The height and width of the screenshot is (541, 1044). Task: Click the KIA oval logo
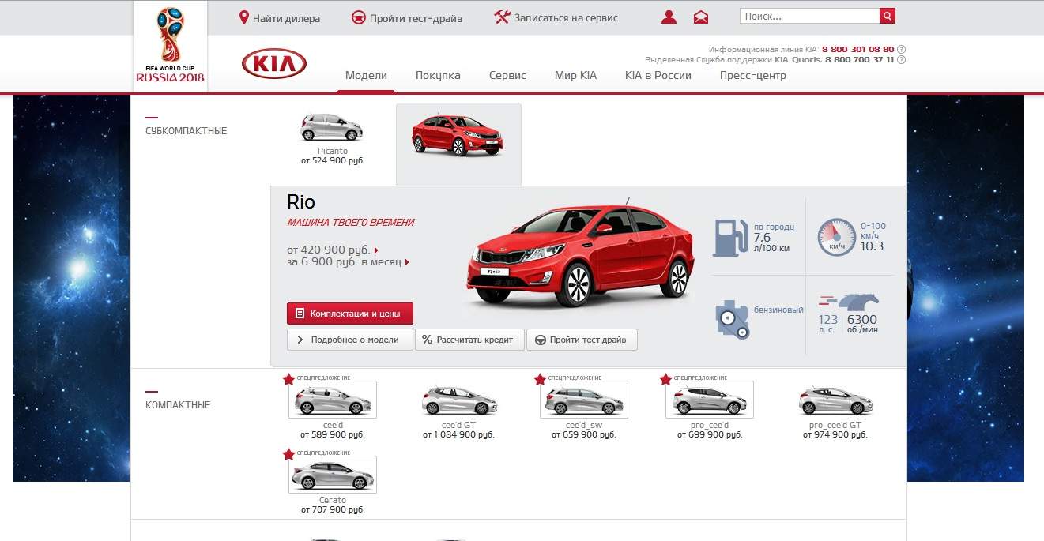274,63
